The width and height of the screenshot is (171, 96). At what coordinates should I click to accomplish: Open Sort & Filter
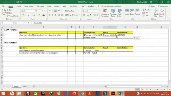[x=156, y=13]
